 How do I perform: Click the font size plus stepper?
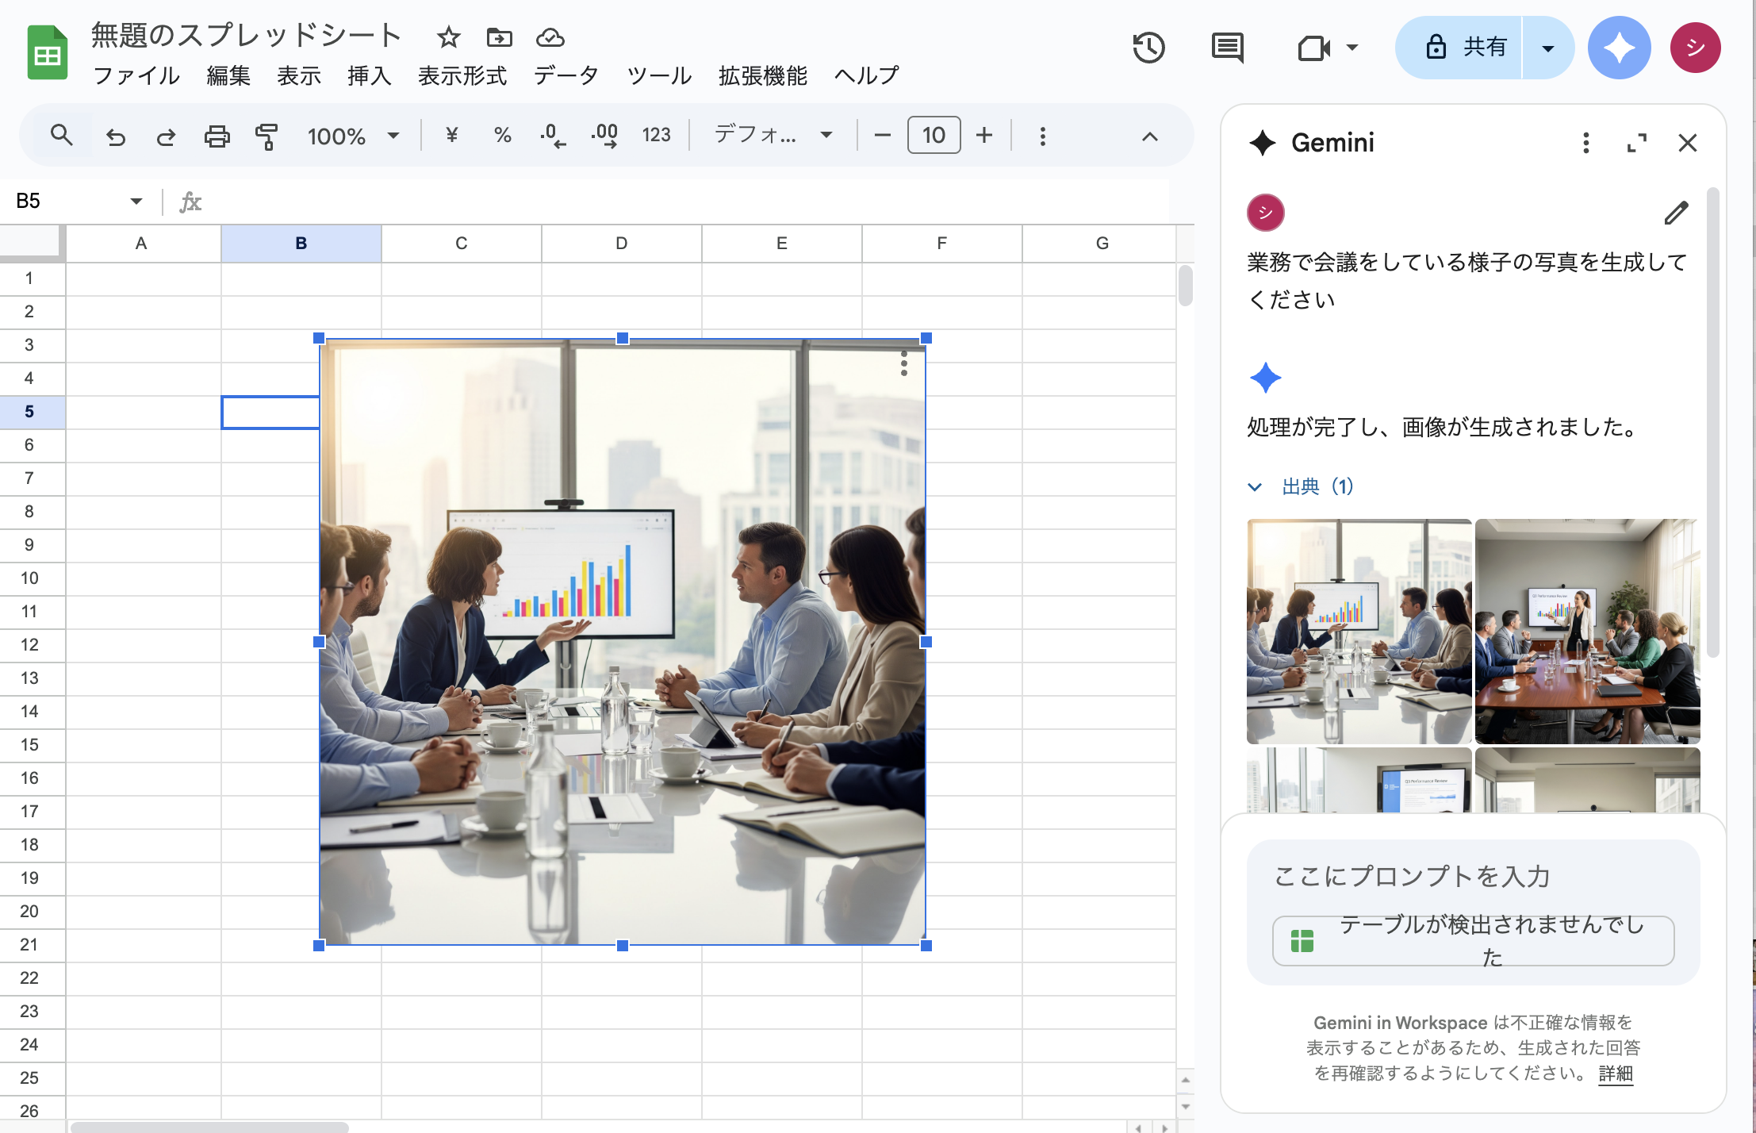(983, 135)
